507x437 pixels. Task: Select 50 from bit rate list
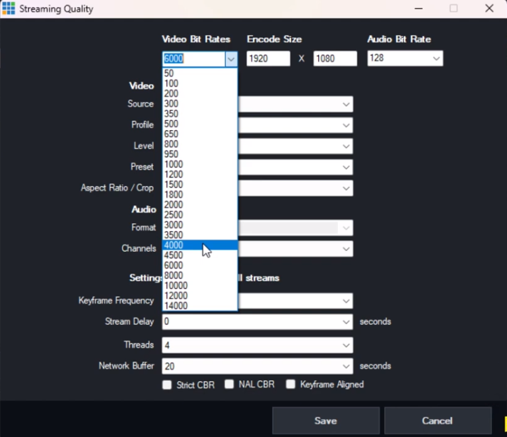tap(200, 73)
